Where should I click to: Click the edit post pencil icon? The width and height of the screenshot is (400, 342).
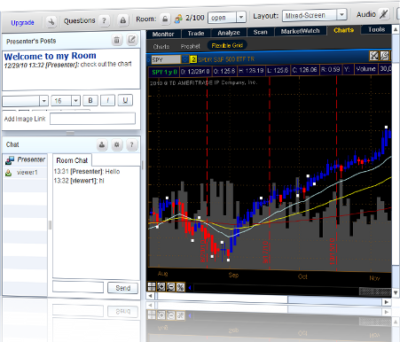click(x=132, y=39)
